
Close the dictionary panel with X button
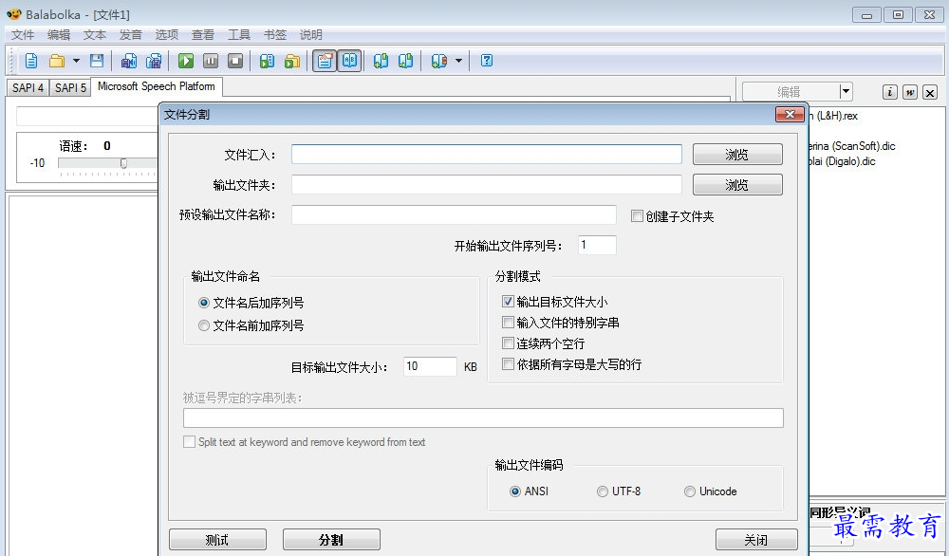point(930,92)
